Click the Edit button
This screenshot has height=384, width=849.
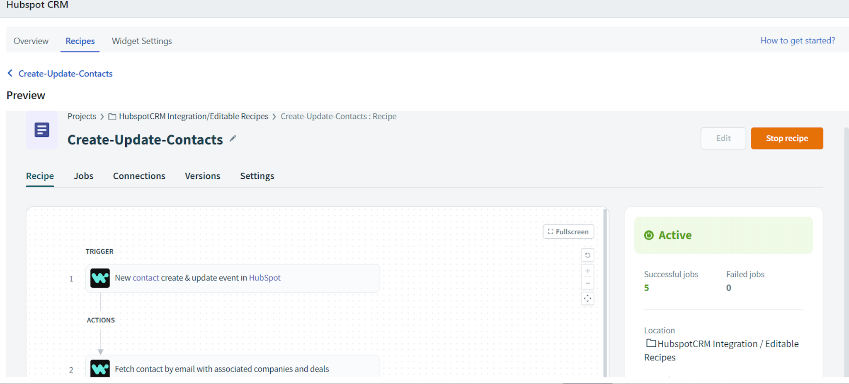(723, 138)
